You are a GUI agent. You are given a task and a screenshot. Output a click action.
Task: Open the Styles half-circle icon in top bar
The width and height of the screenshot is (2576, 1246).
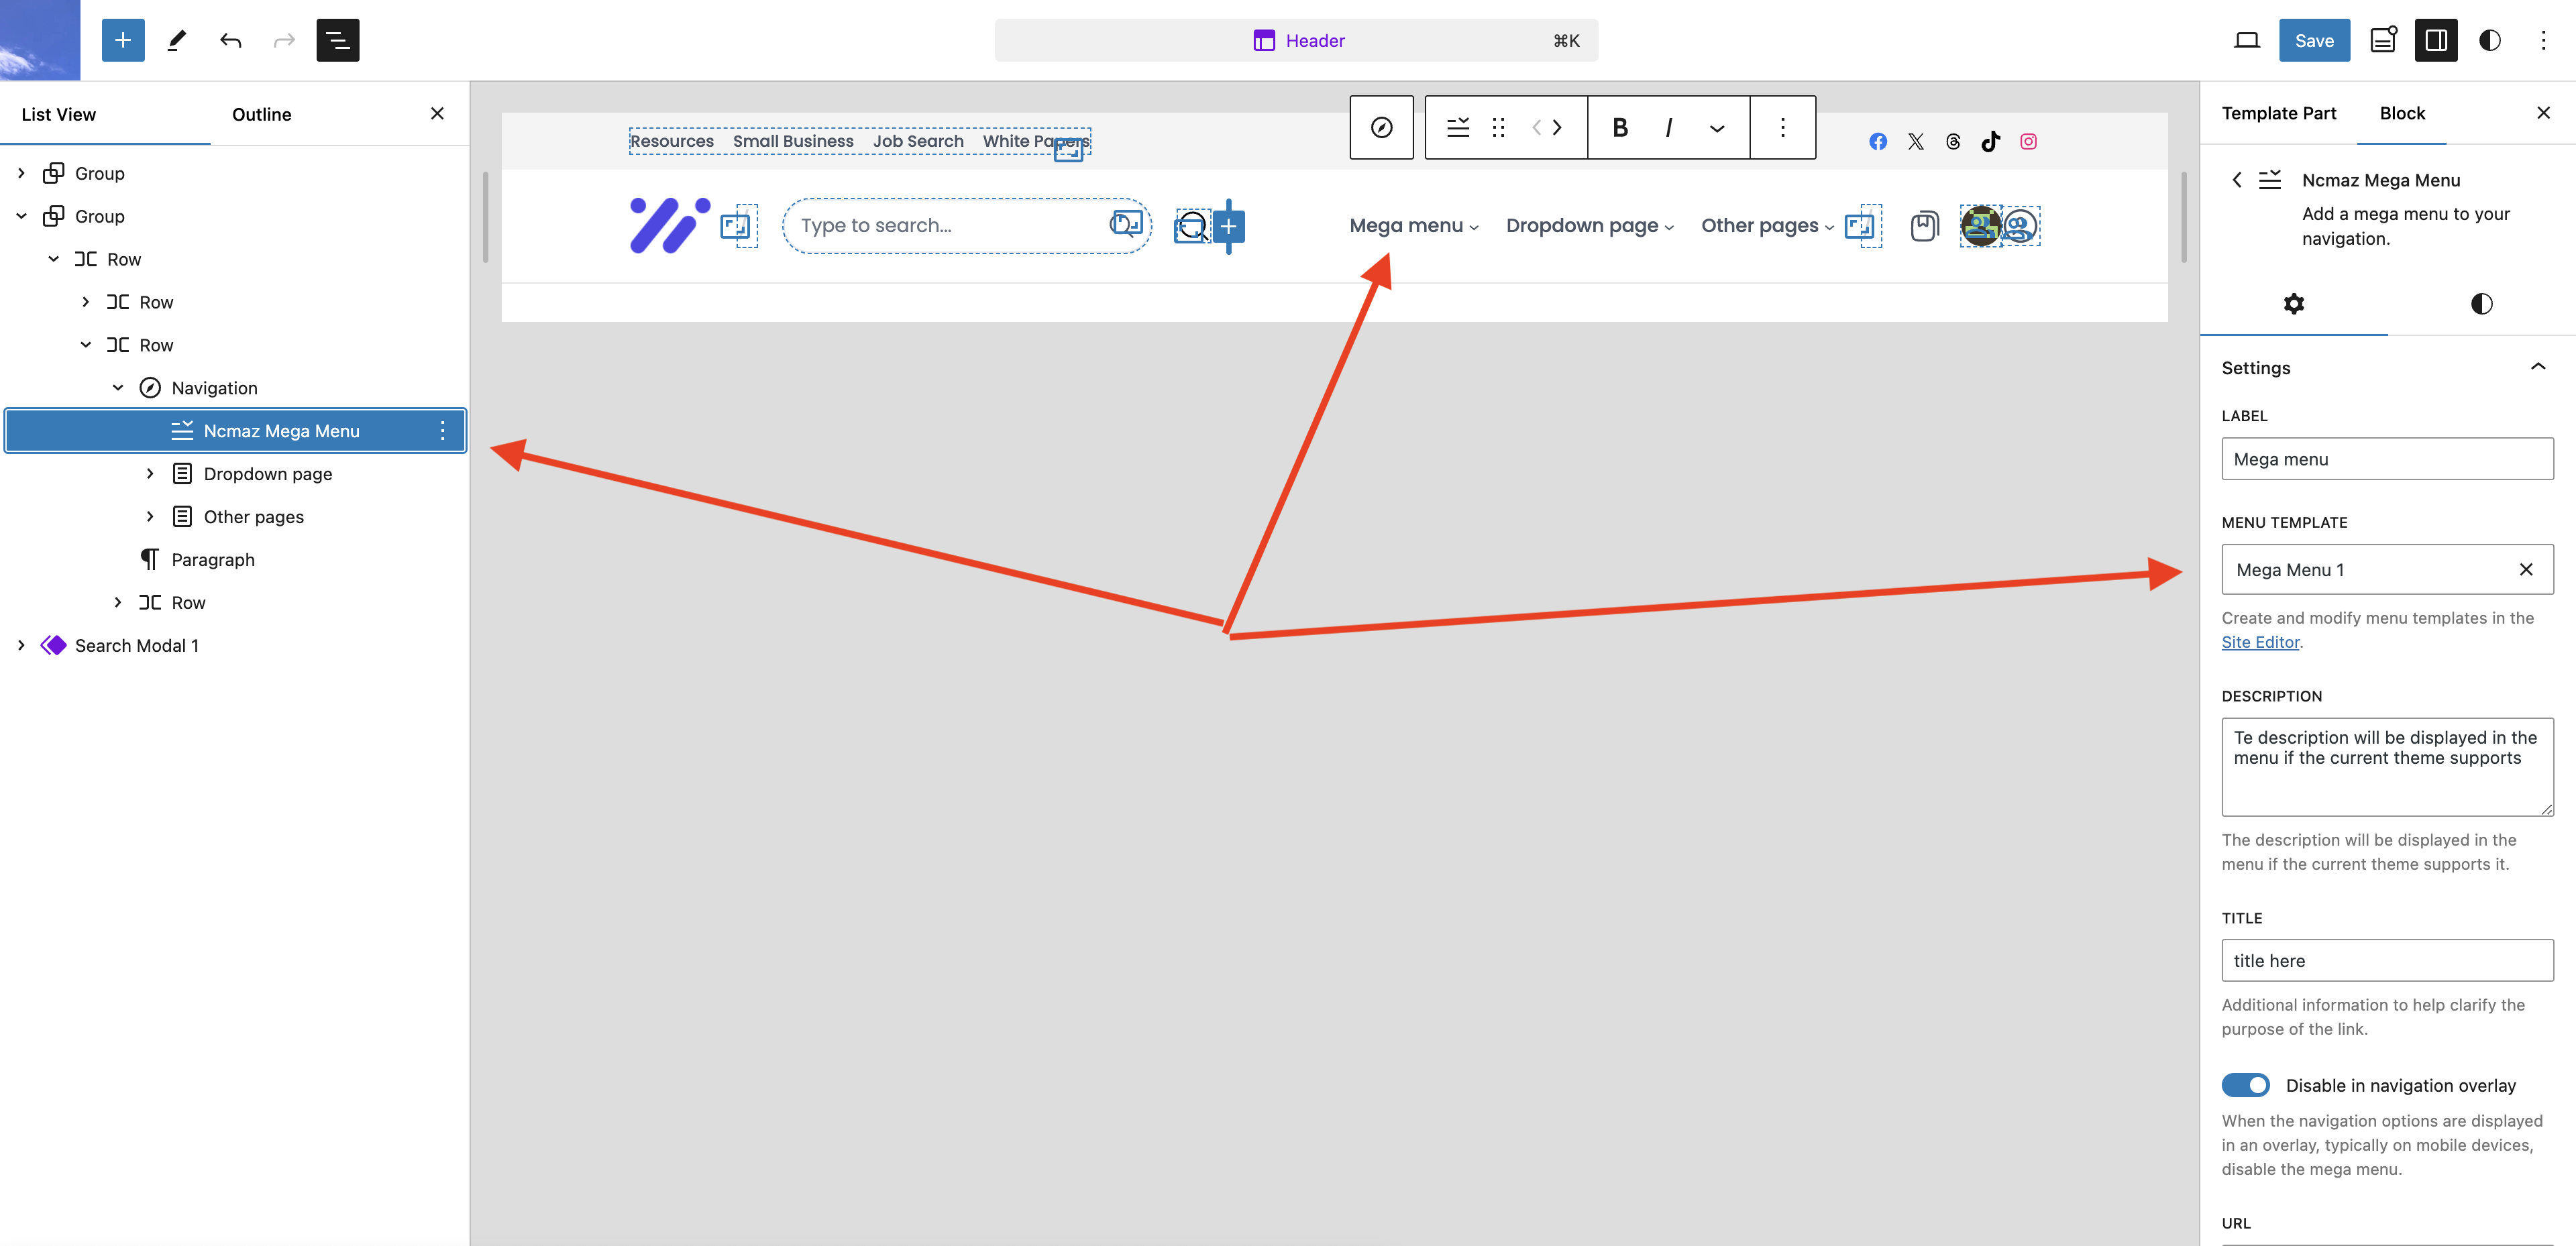tap(2489, 40)
